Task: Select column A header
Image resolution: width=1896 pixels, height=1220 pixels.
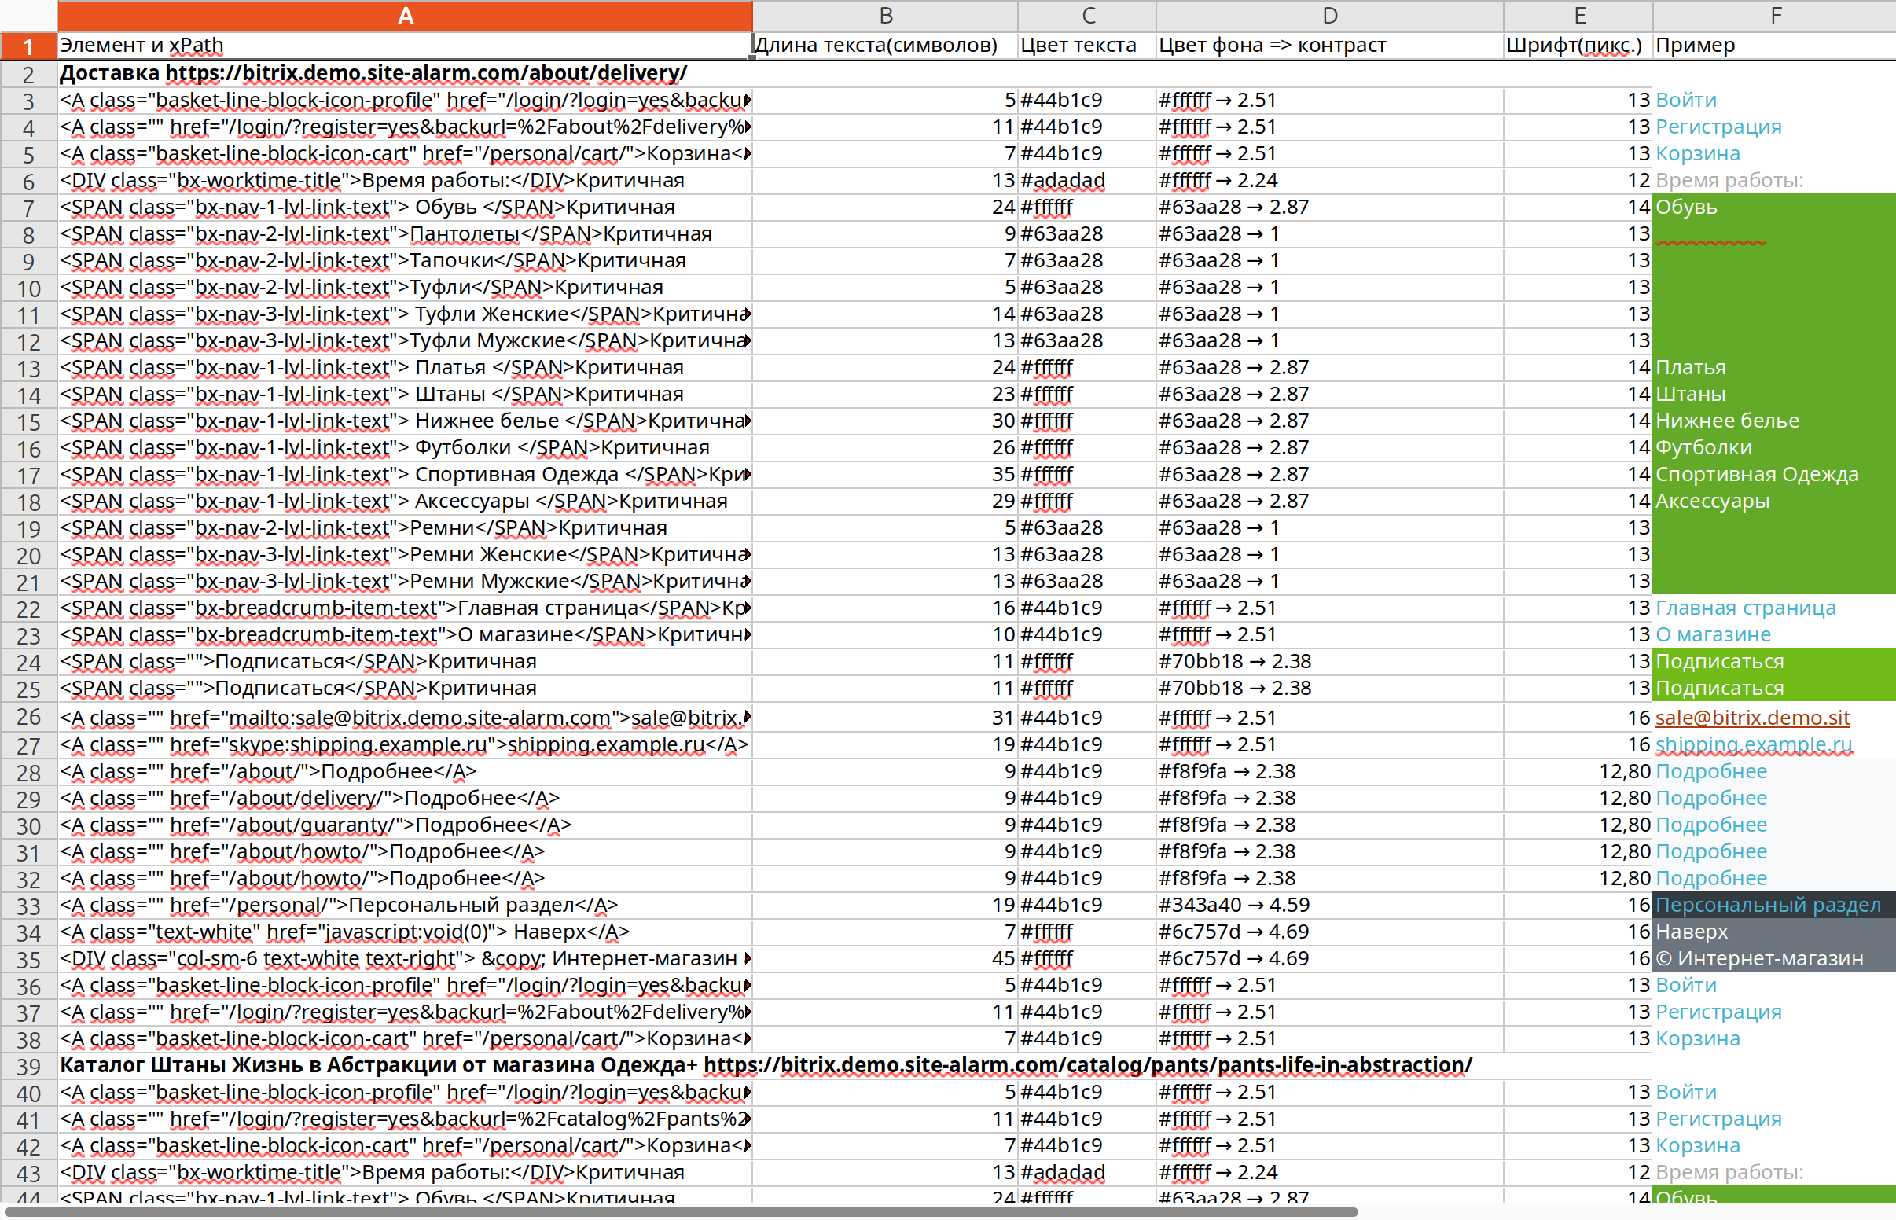Action: (x=405, y=15)
